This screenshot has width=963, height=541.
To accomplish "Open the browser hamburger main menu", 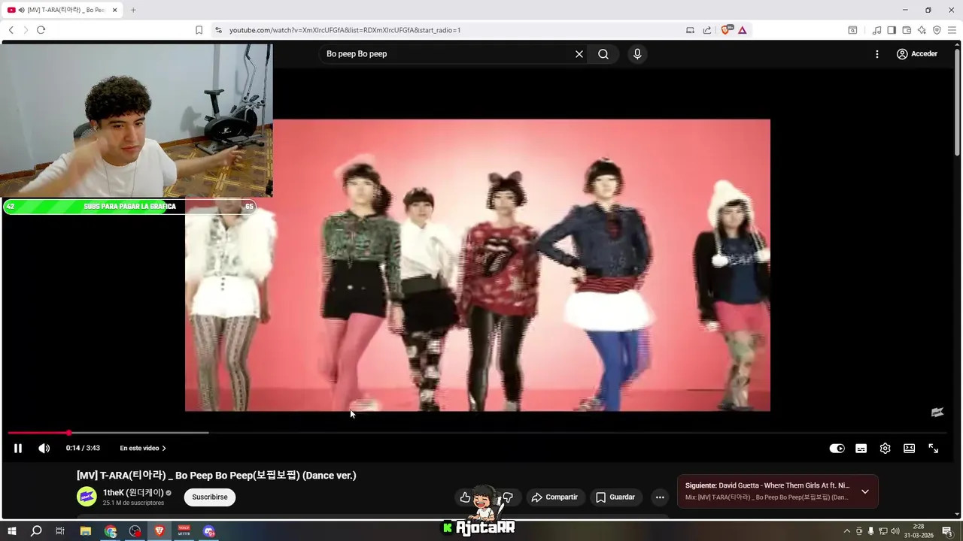I will tap(952, 30).
